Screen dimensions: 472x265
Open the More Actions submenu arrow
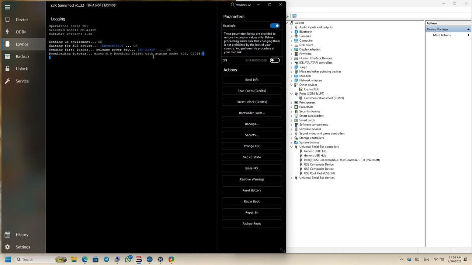point(468,35)
